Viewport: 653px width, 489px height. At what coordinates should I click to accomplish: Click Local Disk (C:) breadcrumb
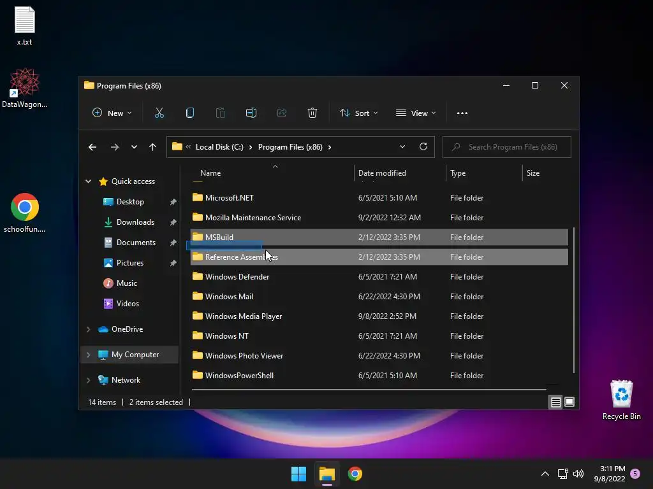point(219,147)
